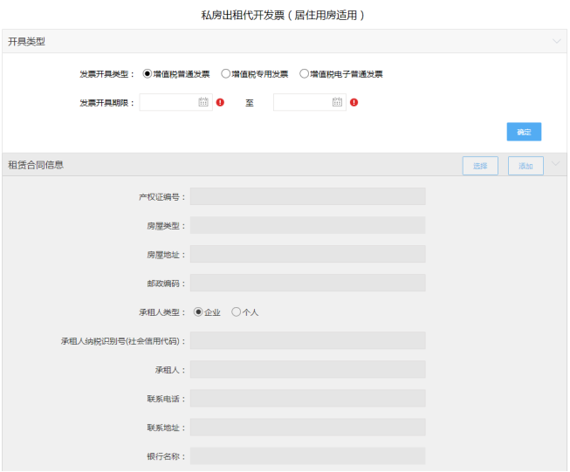Select 增值税电子普通发票 radio option
This screenshot has height=472, width=570.
305,74
